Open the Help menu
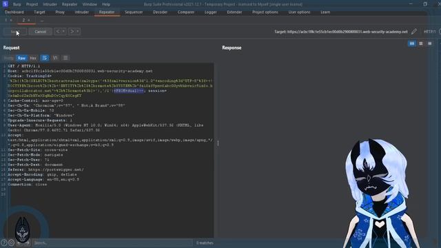The height and width of the screenshot is (248, 441). click(106, 4)
